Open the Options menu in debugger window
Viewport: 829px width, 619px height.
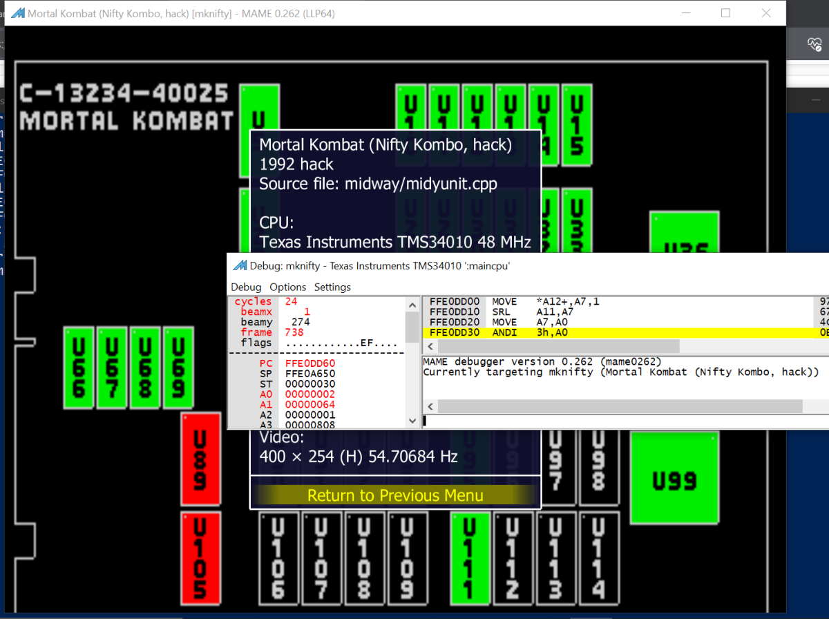[288, 287]
